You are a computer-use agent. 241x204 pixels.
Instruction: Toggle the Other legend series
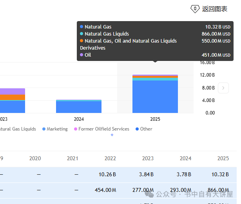pos(146,129)
